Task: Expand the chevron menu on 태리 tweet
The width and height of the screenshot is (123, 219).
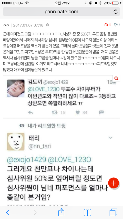Action: point(111,138)
